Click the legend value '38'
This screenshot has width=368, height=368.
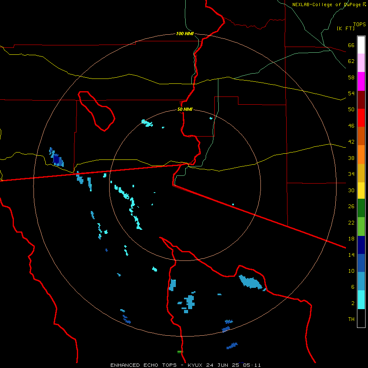(x=351, y=158)
